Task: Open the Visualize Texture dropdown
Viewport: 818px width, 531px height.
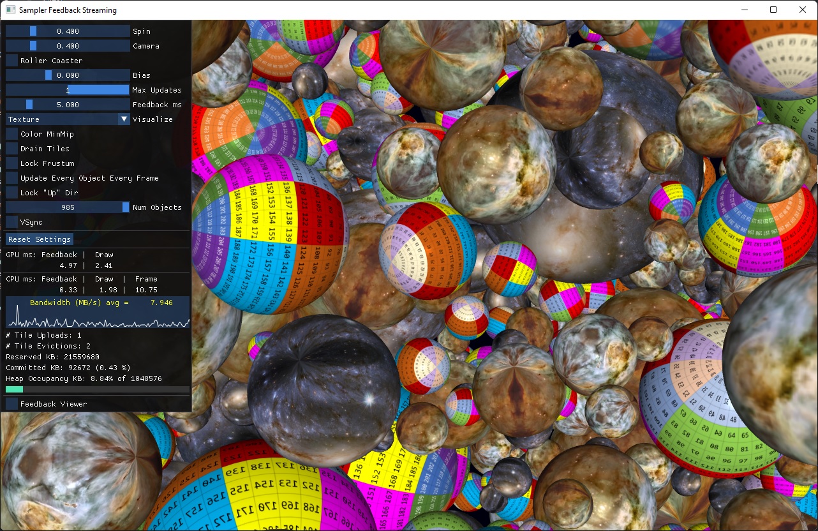Action: pos(68,119)
